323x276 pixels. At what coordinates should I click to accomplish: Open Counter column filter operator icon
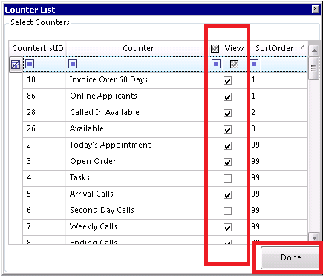tap(73, 65)
